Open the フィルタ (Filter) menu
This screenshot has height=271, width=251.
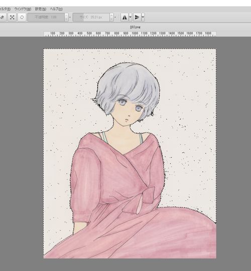tap(5, 9)
